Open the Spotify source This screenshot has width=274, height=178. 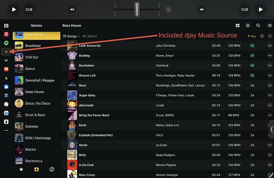(x=6, y=43)
